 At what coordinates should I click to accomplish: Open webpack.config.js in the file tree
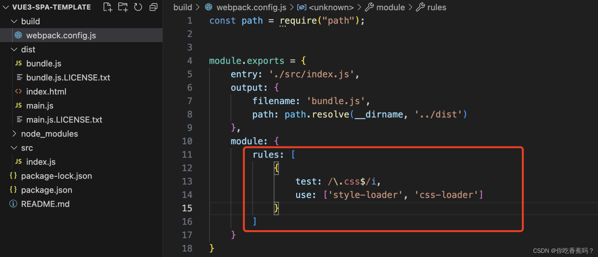61,35
